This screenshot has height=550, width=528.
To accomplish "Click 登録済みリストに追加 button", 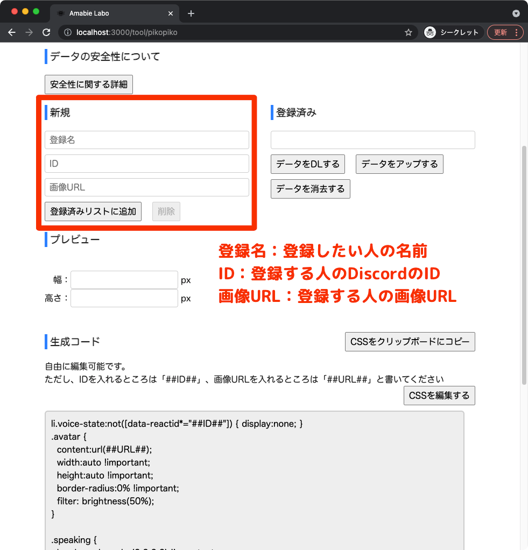I will (x=93, y=211).
